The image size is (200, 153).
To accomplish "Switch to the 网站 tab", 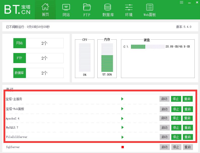I will click(66, 10).
